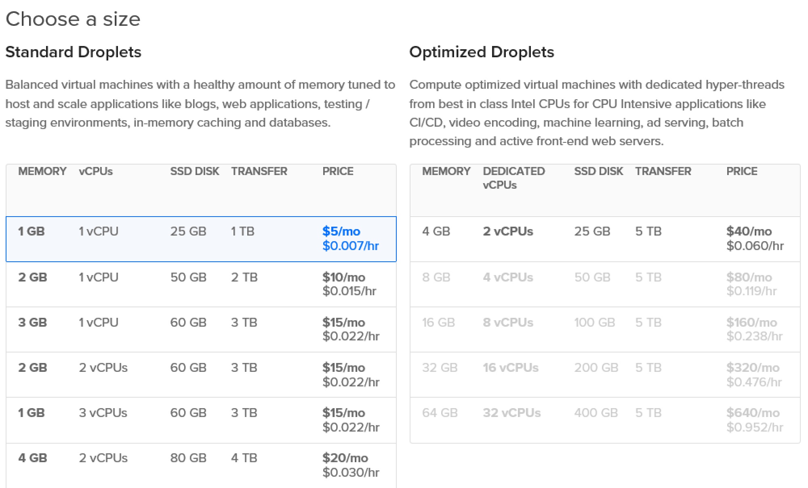Viewport: 808px width, 488px height.
Task: Click the 16 GB 8 vCPUs optimized row
Action: [x=605, y=330]
